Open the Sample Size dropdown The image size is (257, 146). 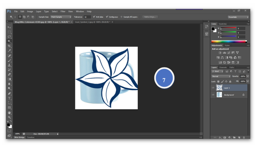click(x=61, y=17)
